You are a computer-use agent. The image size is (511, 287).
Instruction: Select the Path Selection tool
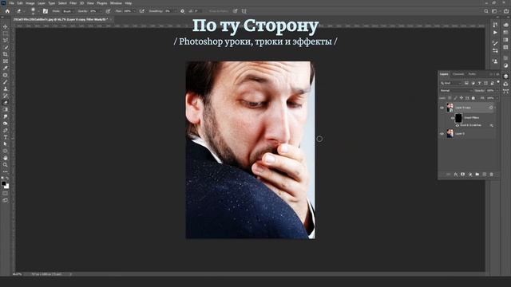tap(6, 143)
